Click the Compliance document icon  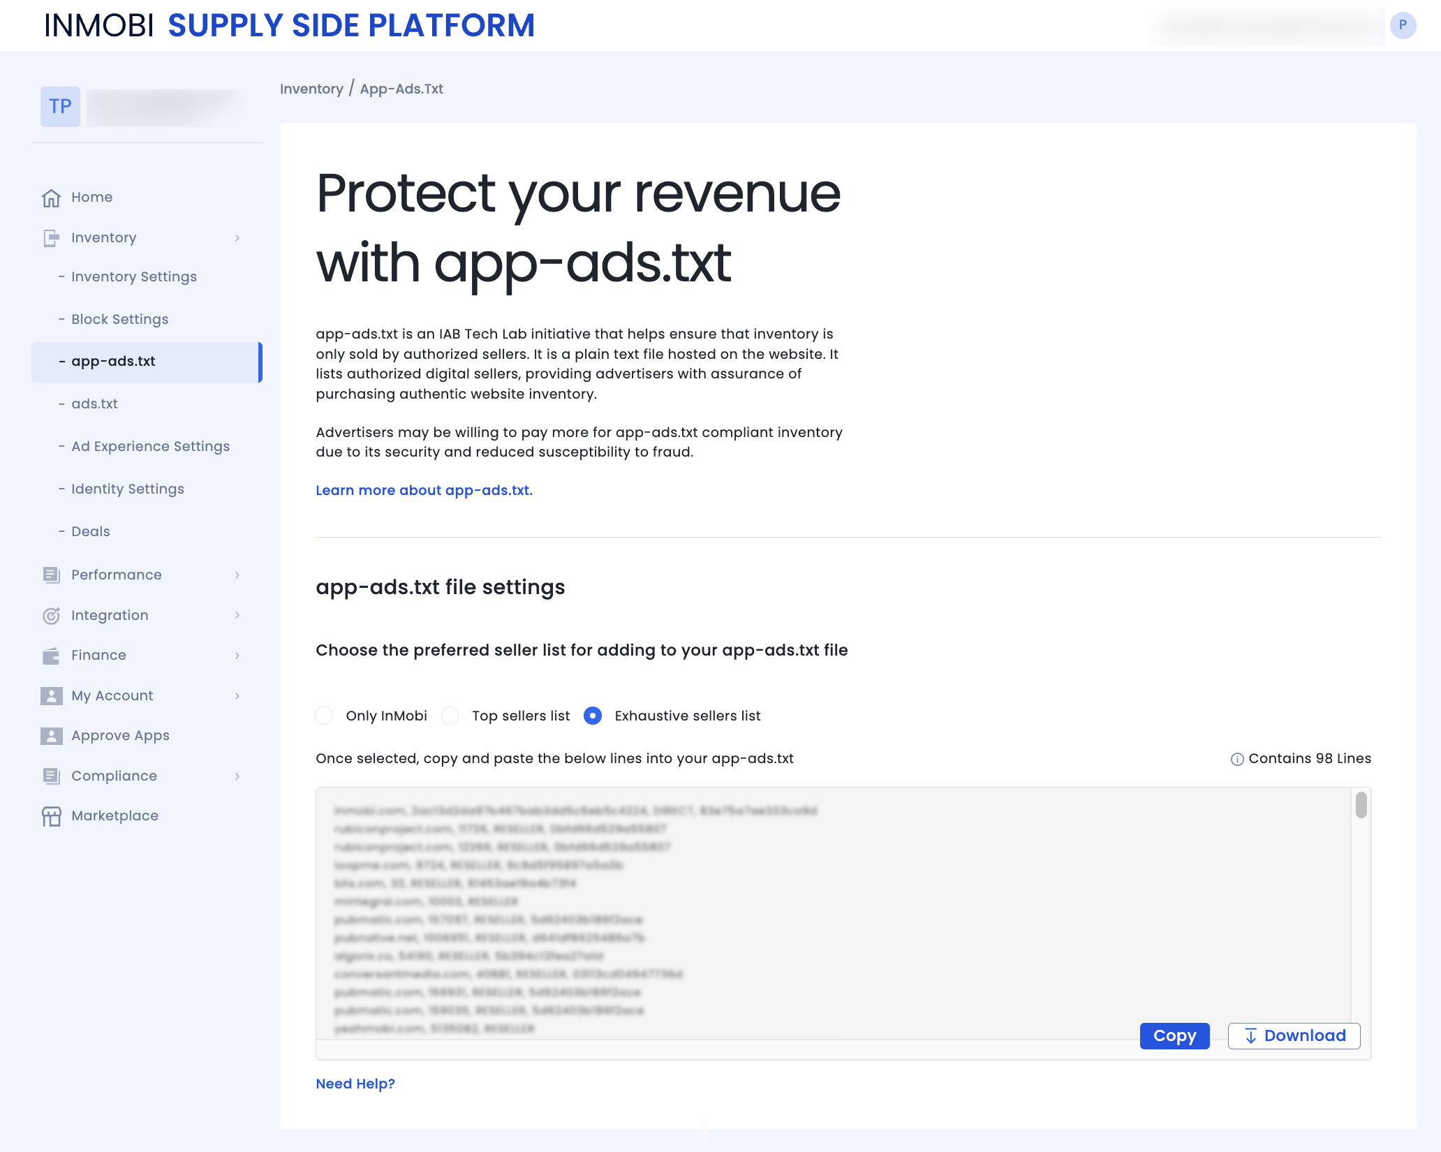51,776
